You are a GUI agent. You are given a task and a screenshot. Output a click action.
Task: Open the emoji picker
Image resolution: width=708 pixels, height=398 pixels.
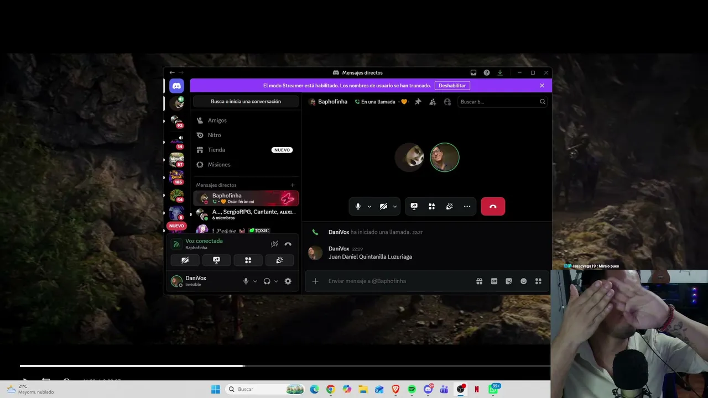tap(524, 281)
